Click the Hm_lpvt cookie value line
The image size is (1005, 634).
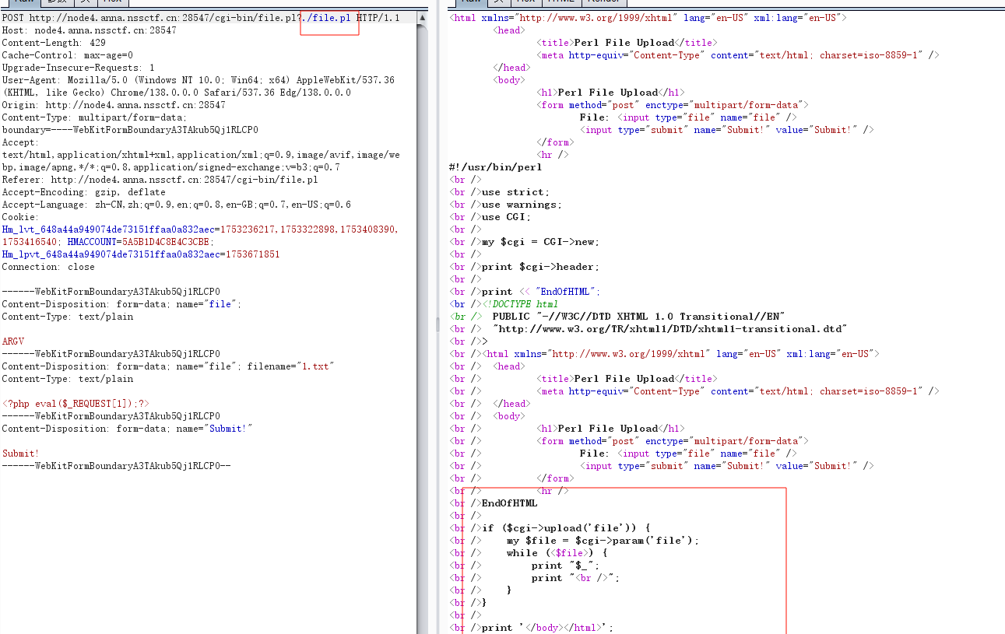(x=141, y=254)
